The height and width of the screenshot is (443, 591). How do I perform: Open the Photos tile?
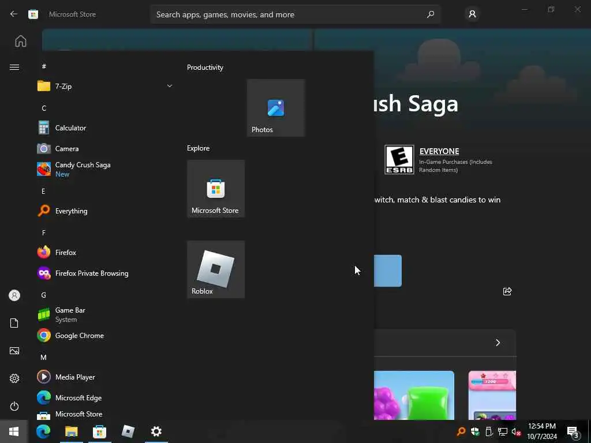coord(276,108)
